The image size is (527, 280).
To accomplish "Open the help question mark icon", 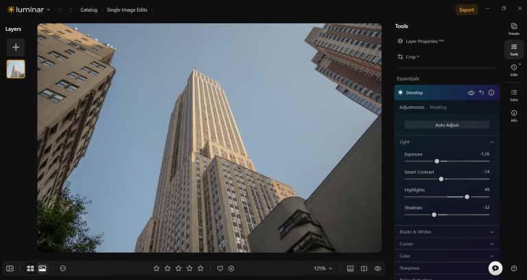I will 514,268.
